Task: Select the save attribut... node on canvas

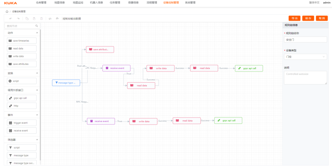Action: point(100,50)
